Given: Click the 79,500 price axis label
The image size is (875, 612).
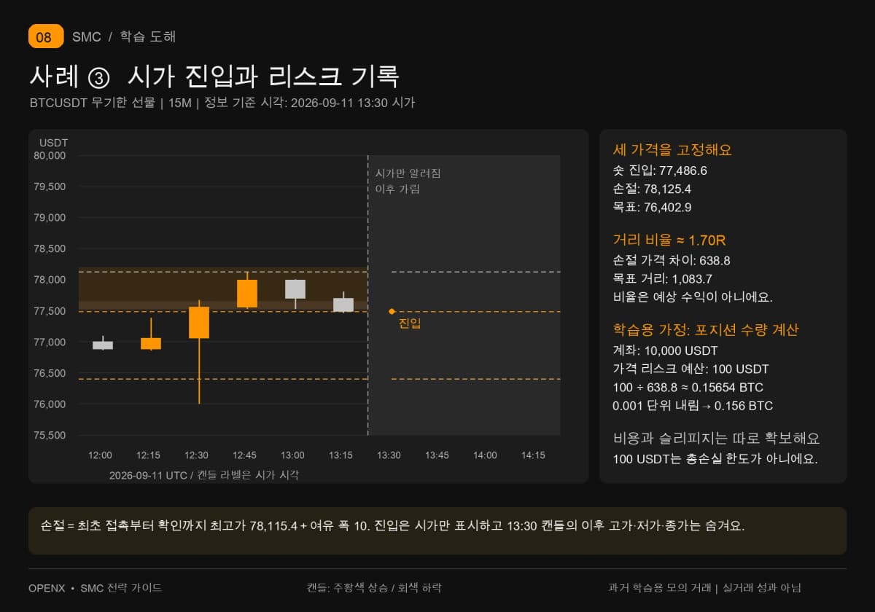Looking at the screenshot, I should coord(50,187).
